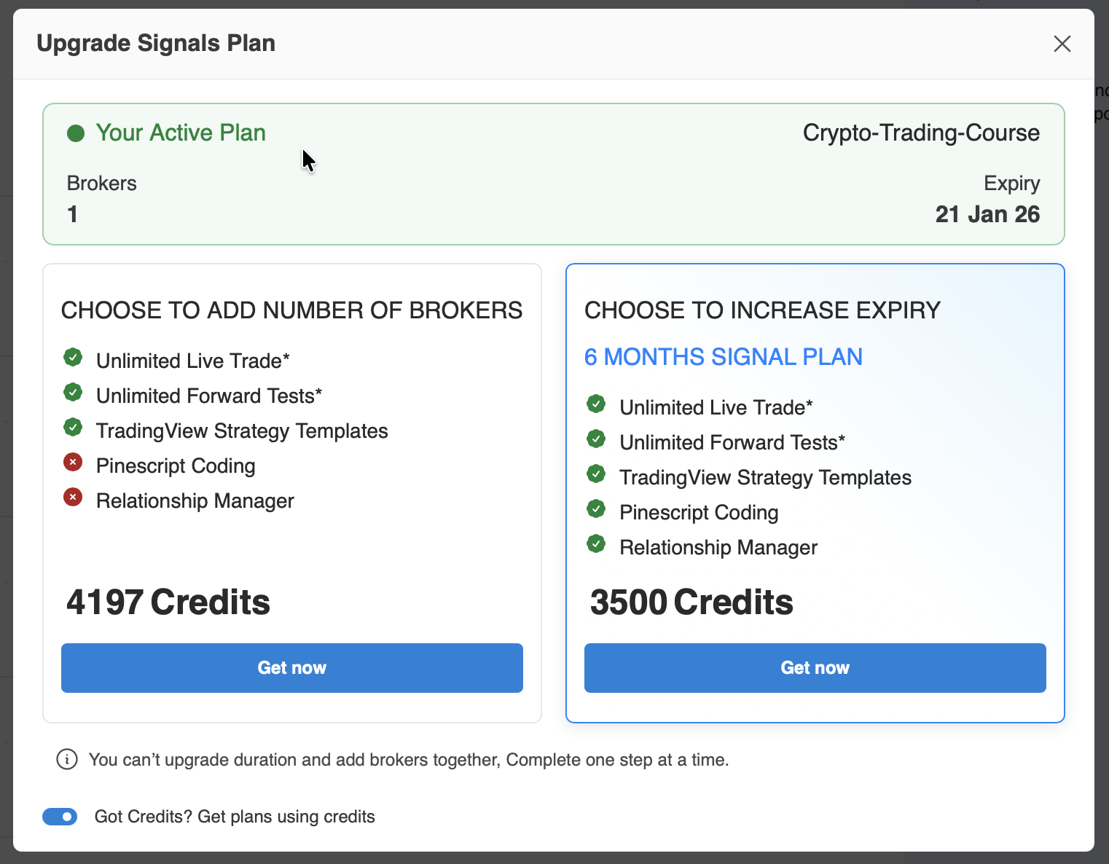This screenshot has width=1109, height=864.
Task: Get the 4197 Credits broker add-on
Action: [291, 668]
